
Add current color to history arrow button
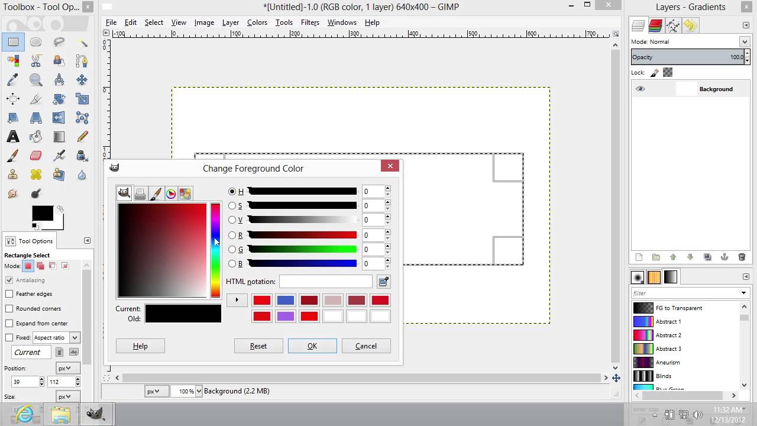tap(237, 300)
